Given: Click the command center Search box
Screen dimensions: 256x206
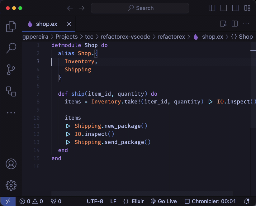Looking at the screenshot, I should coord(140,8).
